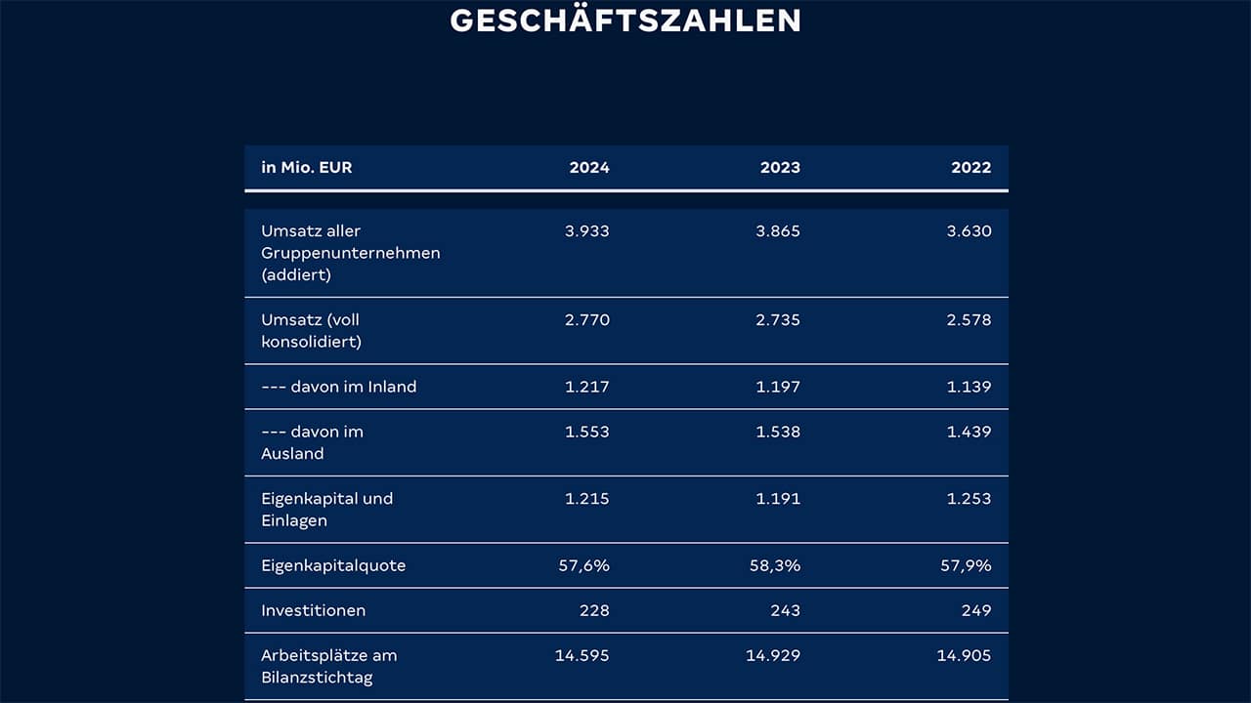Select the 2023 column header
Viewport: 1251px width, 703px height.
pos(780,167)
